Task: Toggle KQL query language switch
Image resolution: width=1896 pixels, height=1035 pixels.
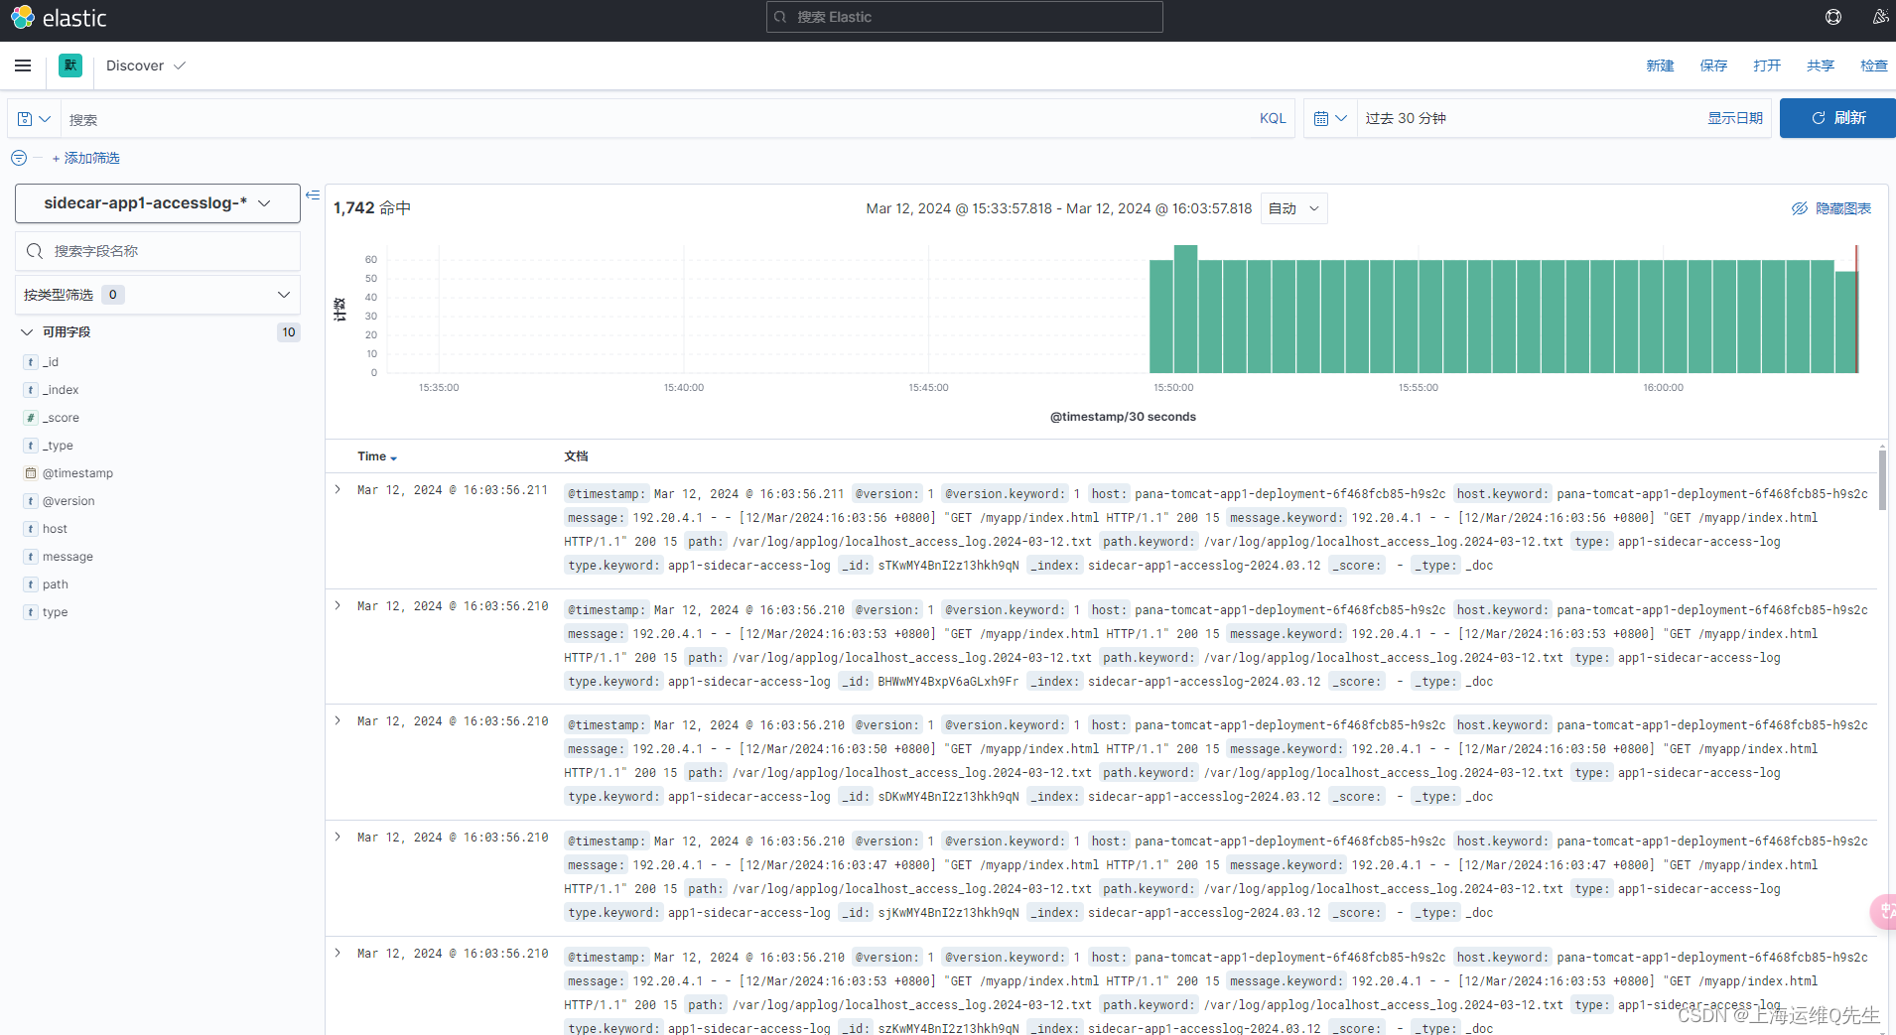Action: point(1273,118)
